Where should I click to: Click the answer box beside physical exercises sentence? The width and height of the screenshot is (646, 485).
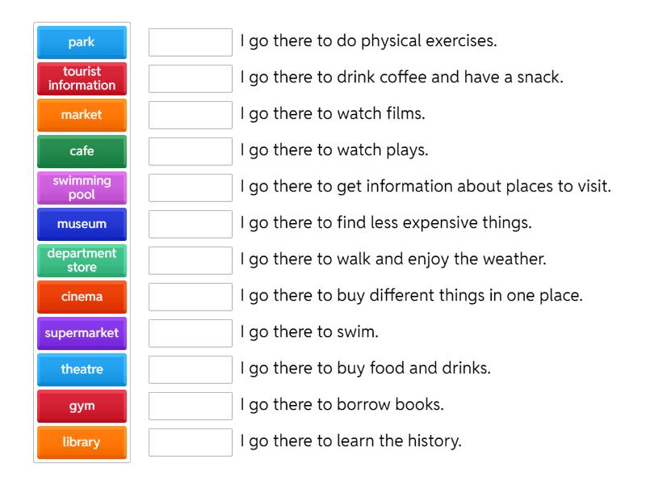point(189,42)
